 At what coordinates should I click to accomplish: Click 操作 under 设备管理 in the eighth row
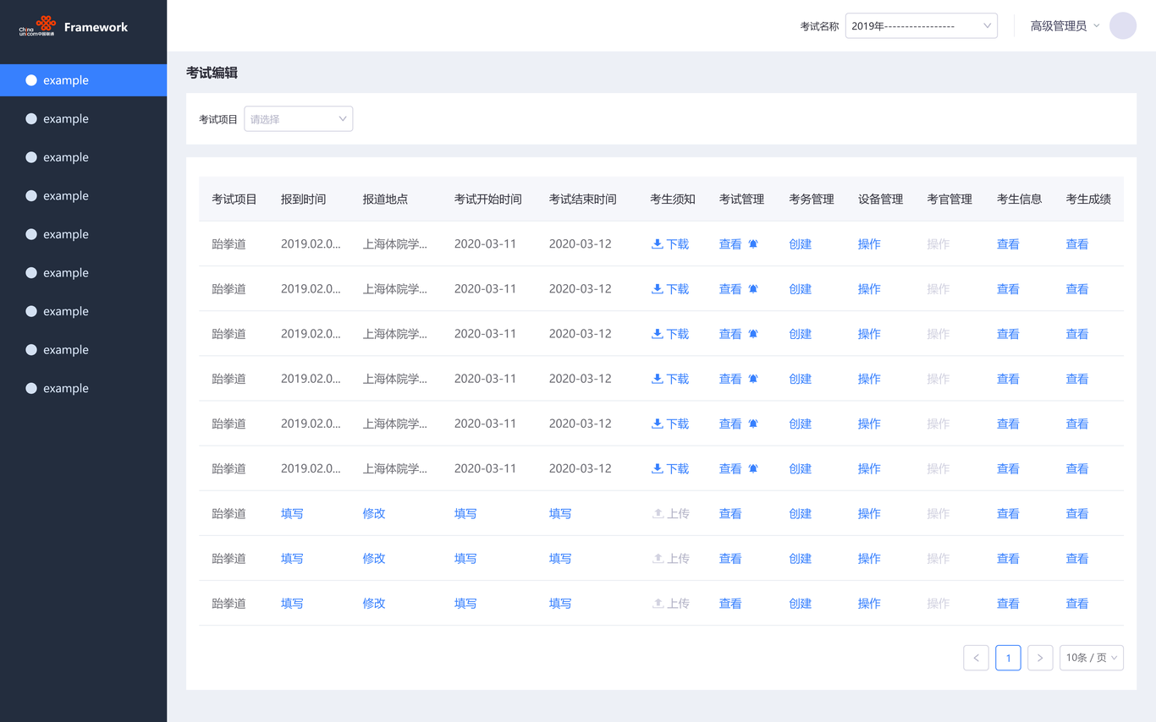coord(869,558)
